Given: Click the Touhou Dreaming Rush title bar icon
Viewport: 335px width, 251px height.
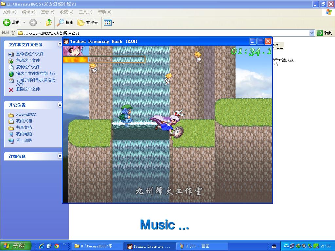Looking at the screenshot, I should 66,41.
